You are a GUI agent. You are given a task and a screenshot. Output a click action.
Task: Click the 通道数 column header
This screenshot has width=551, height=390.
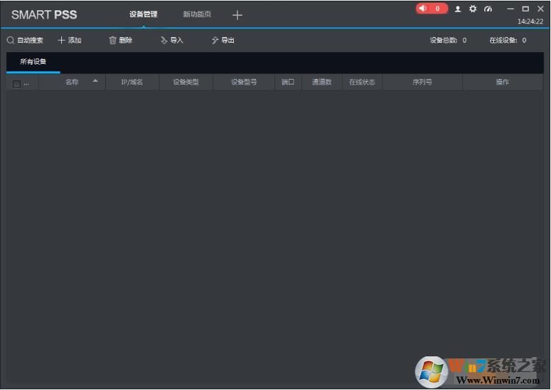(x=321, y=82)
